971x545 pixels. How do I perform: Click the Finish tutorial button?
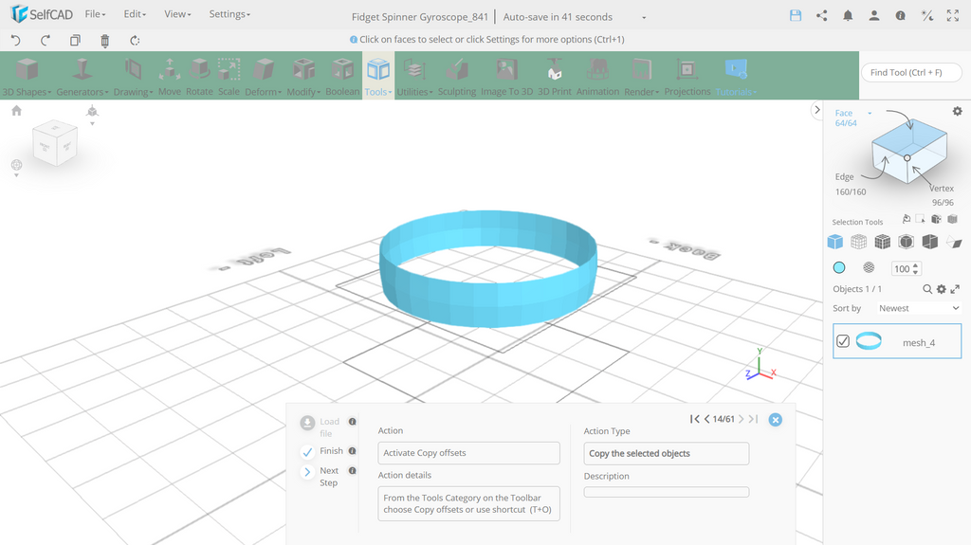321,451
